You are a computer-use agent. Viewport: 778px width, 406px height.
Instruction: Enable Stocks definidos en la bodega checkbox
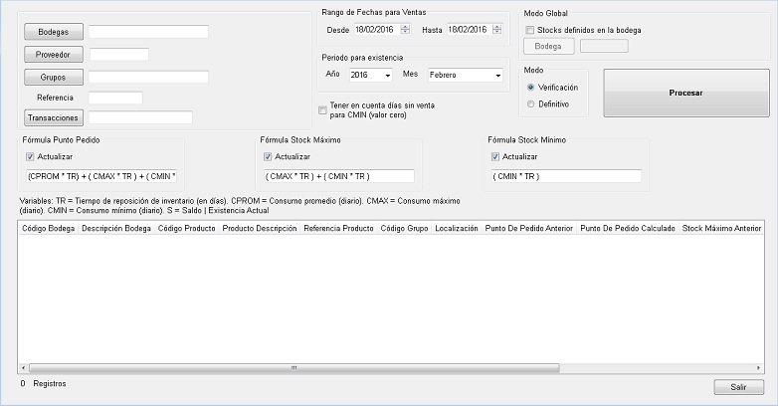point(530,31)
